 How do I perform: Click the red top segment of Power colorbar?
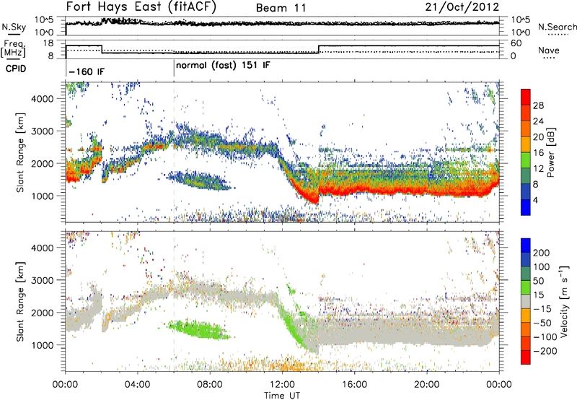(526, 97)
